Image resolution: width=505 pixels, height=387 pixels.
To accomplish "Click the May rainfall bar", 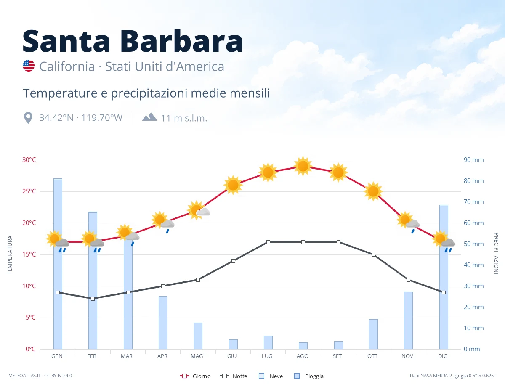I will coord(198,336).
